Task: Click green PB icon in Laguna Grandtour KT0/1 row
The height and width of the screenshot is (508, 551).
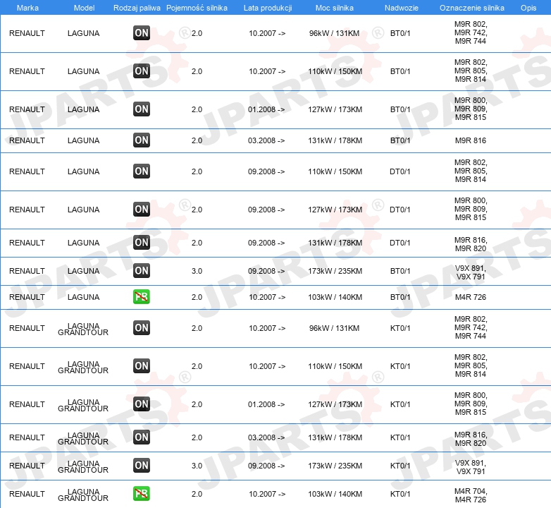Action: (x=142, y=494)
